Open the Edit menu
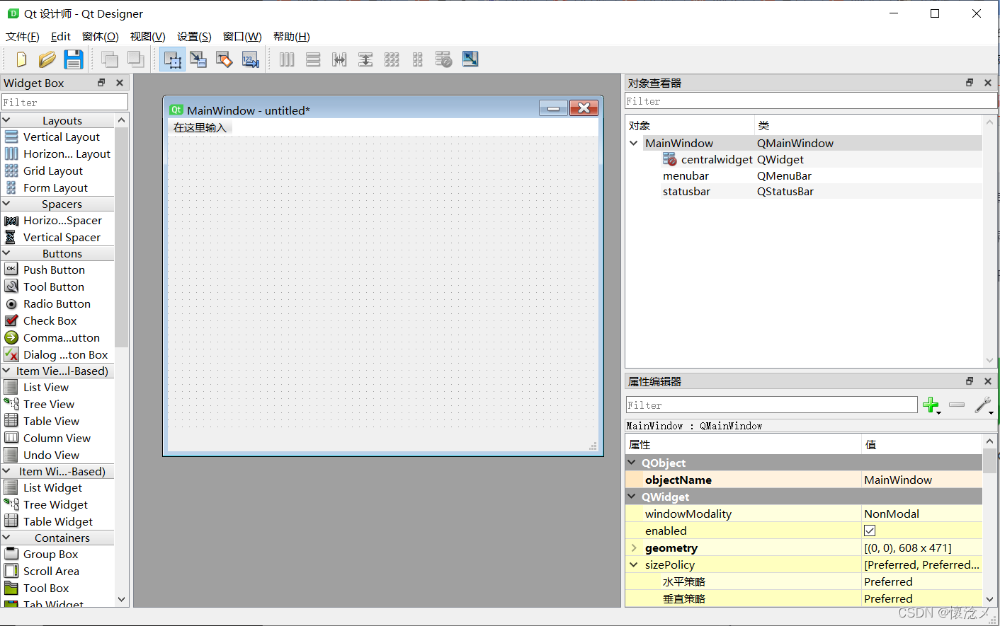This screenshot has height=626, width=1000. (61, 37)
